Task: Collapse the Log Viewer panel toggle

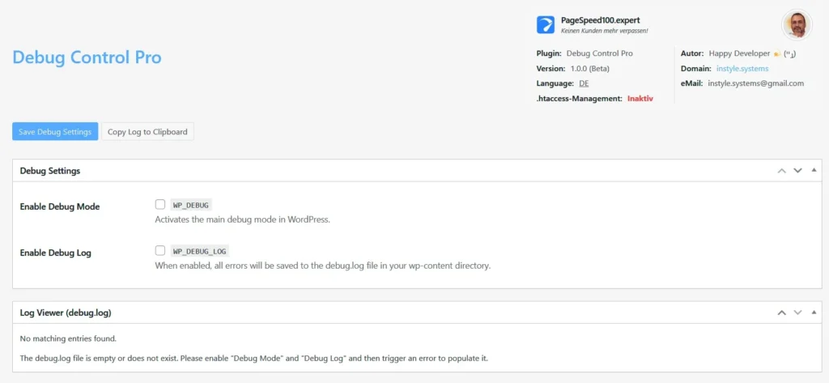Action: (x=814, y=312)
